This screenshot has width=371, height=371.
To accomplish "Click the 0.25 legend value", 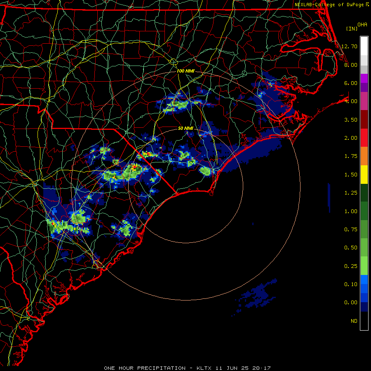I will (351, 266).
